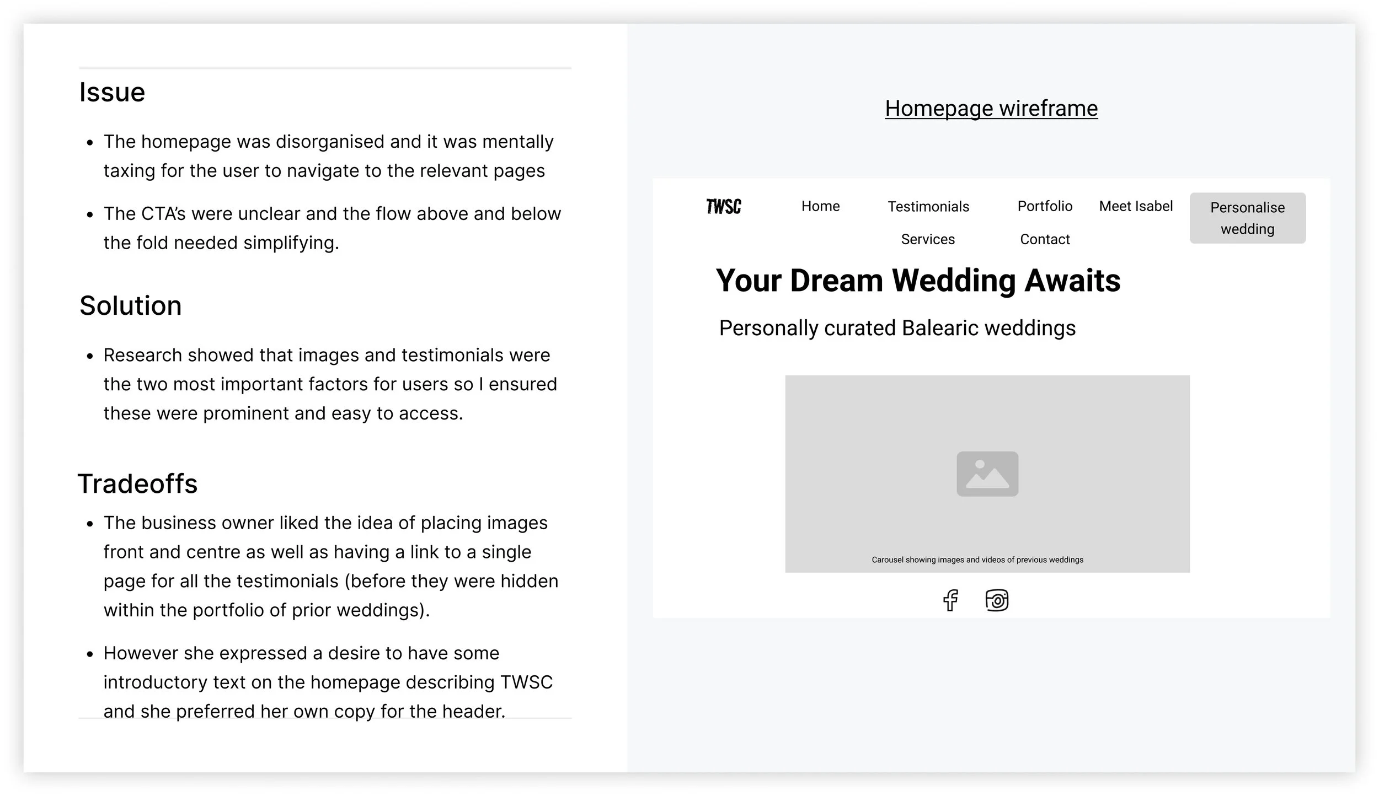Click the Your Dream Wedding Awaits headline
Screen dimensions: 1379x796
[x=917, y=281]
